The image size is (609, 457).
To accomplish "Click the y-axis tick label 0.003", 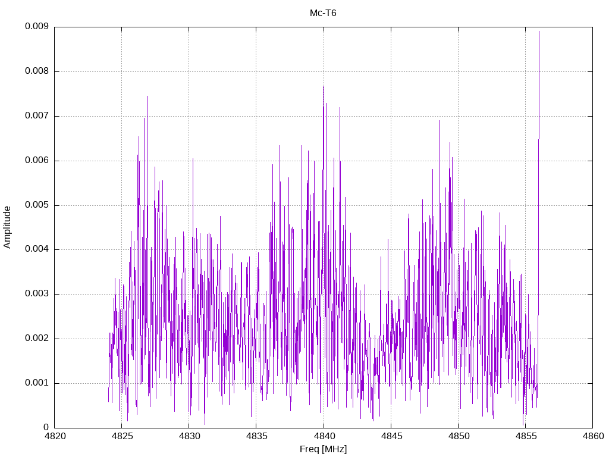I will pyautogui.click(x=36, y=294).
